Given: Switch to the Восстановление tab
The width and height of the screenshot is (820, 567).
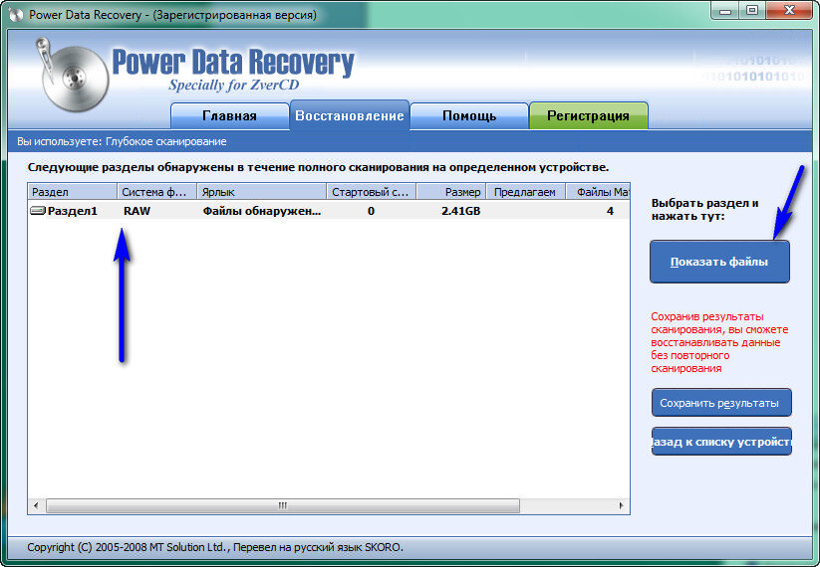Looking at the screenshot, I should click(350, 114).
